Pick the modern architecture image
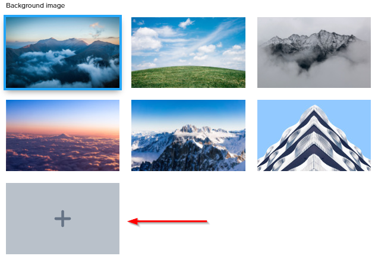The width and height of the screenshot is (375, 259). [x=314, y=135]
